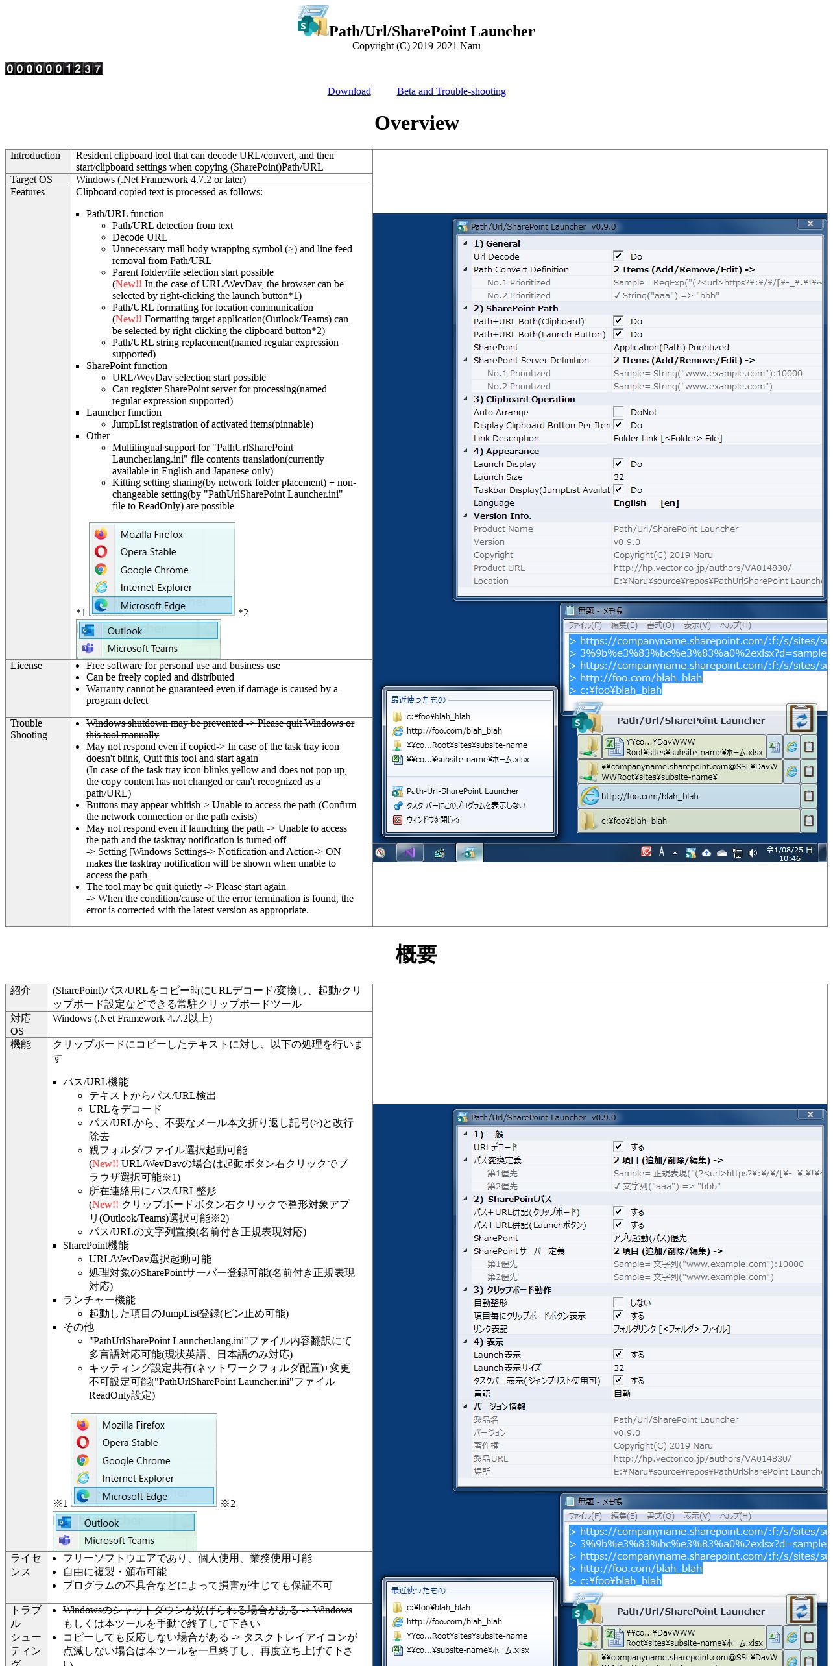833x1666 pixels.
Task: Click the Path/Url/SharePoint Launcher taskbar button
Action: click(x=470, y=852)
